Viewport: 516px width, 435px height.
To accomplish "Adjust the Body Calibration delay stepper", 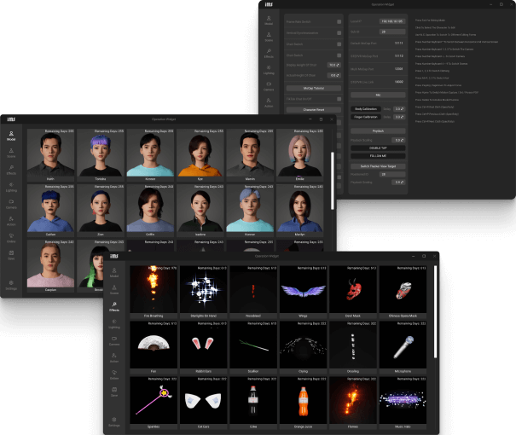I will point(398,109).
